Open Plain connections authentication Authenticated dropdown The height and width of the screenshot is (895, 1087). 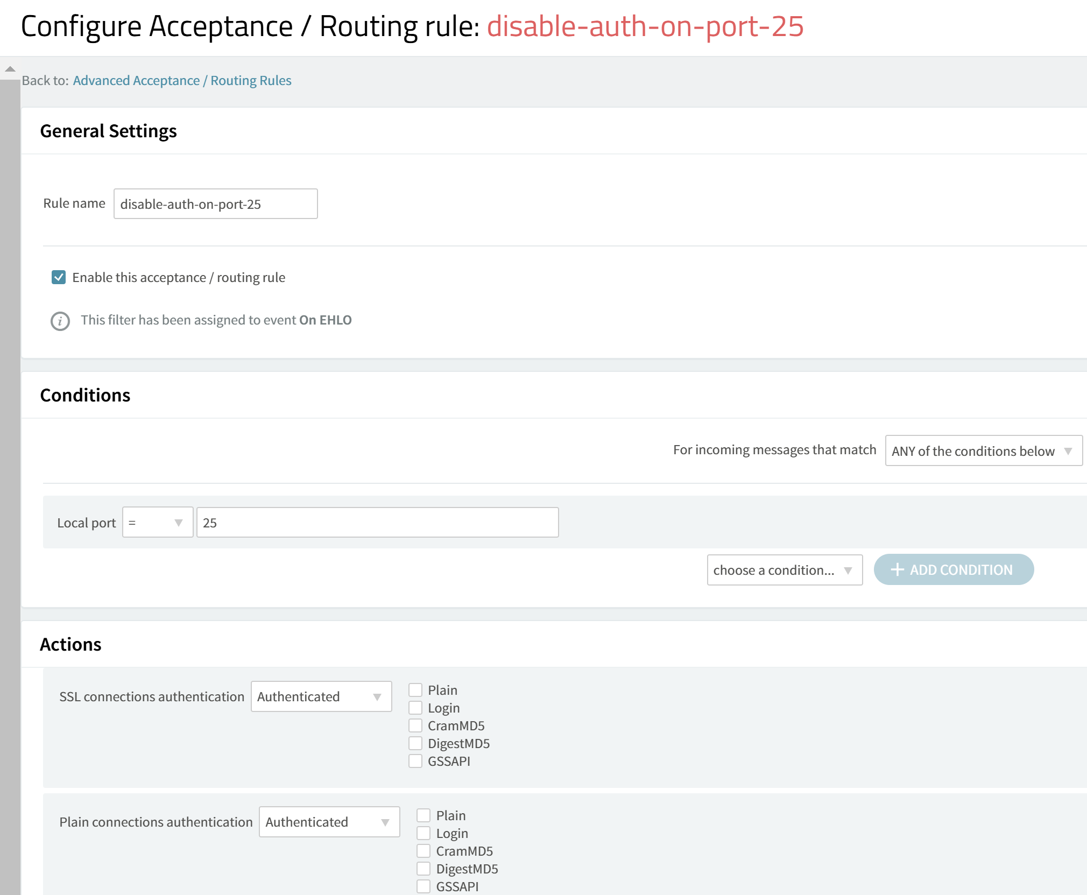(x=329, y=822)
